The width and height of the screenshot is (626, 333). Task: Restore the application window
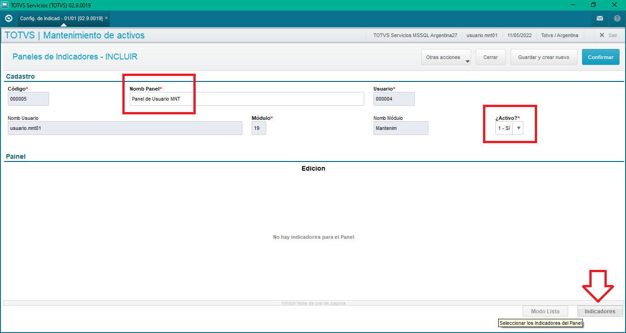tap(593, 5)
